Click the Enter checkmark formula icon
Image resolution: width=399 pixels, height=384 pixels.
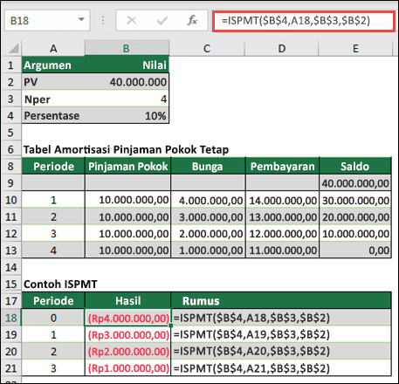pyautogui.click(x=162, y=20)
